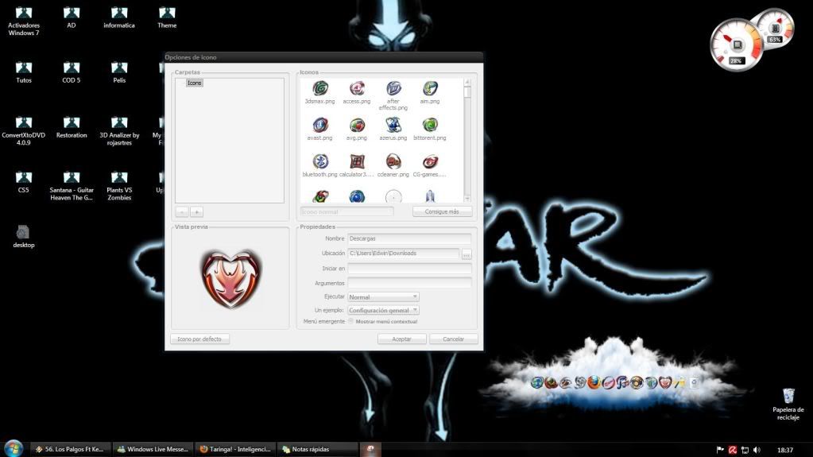Viewport: 813px width, 457px height.
Task: Click the Nombre field containing Descargas
Action: (x=409, y=238)
